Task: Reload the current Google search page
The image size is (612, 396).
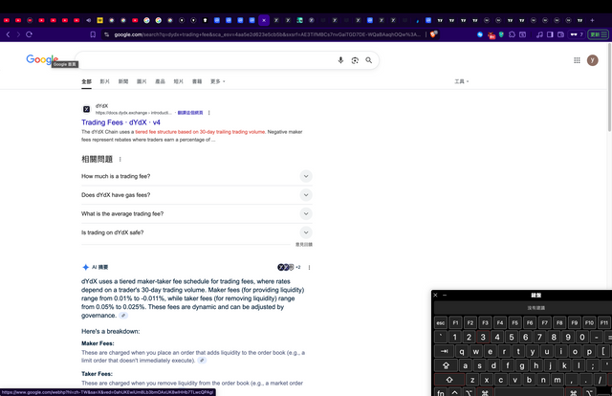Action: 29,34
